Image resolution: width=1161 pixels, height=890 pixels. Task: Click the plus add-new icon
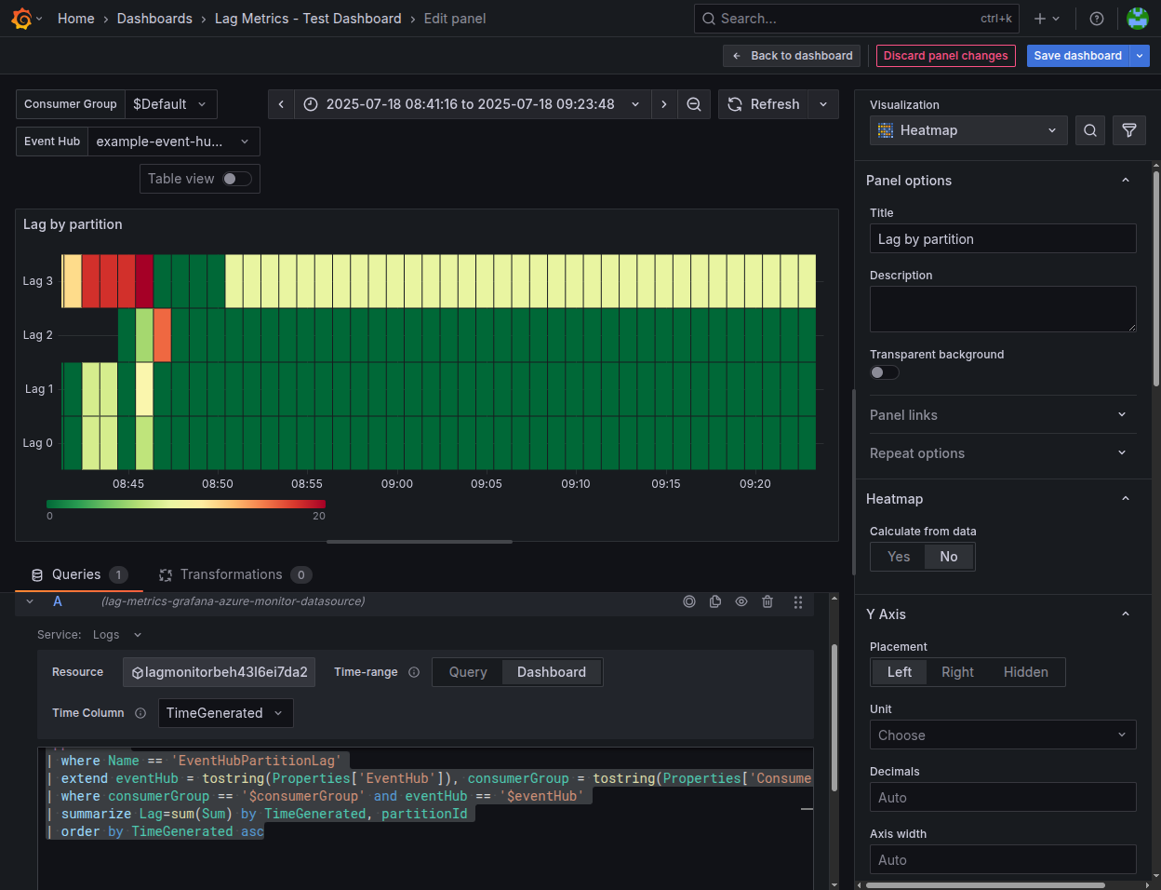(x=1040, y=19)
